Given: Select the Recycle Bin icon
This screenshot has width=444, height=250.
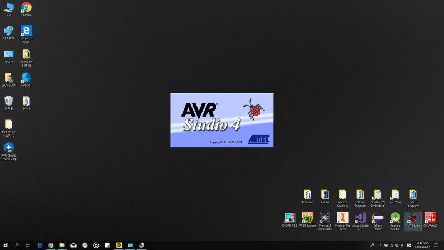Looking at the screenshot, I should point(8,103).
